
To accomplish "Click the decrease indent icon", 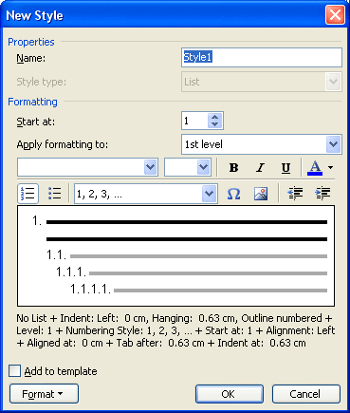I will pos(295,194).
